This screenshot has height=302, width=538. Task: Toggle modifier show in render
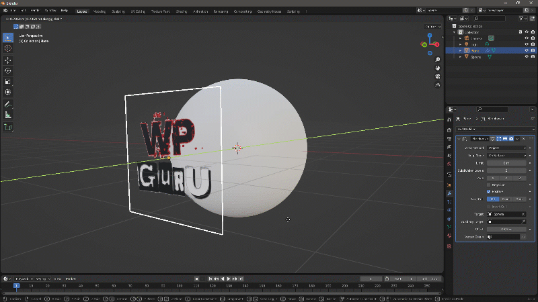(511, 139)
